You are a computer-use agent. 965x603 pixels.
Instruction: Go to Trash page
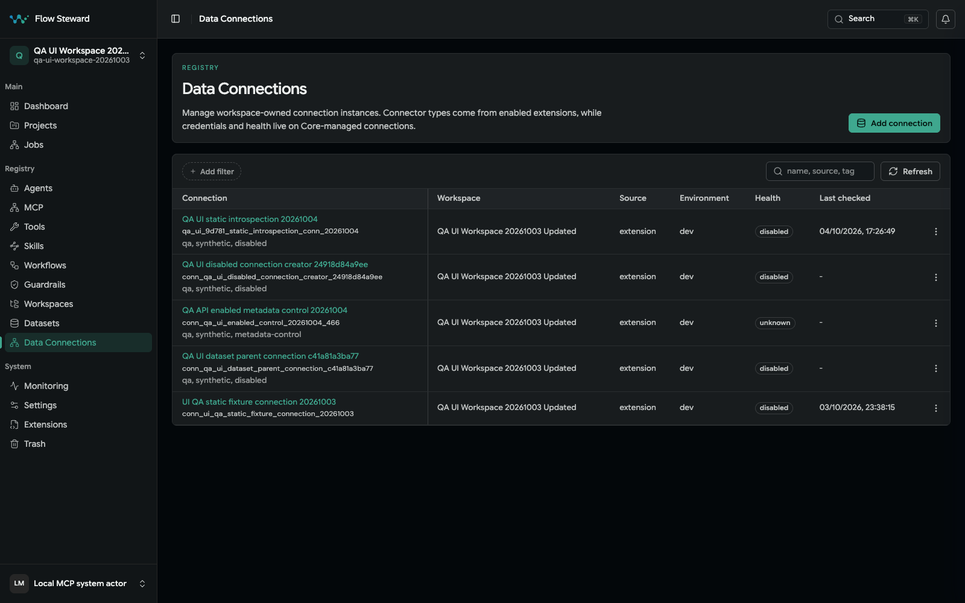pos(78,444)
